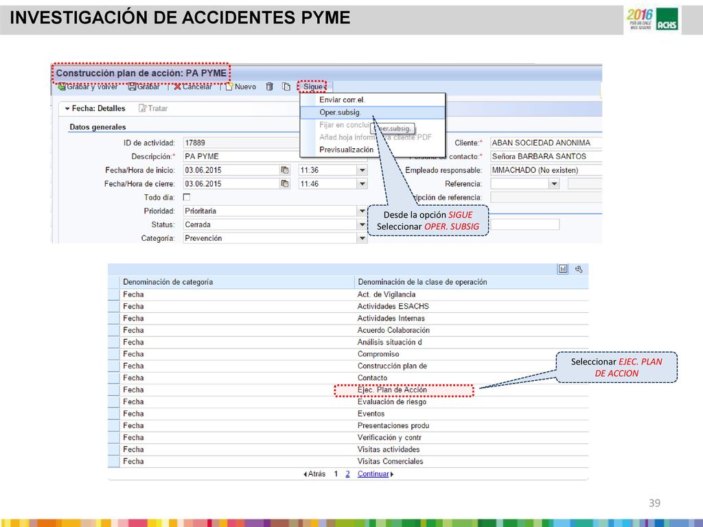703x527 pixels.
Task: Select the Evaluación de riesgo entry
Action: [392, 402]
